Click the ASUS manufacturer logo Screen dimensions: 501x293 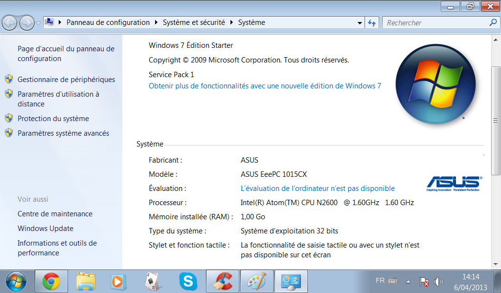point(454,184)
